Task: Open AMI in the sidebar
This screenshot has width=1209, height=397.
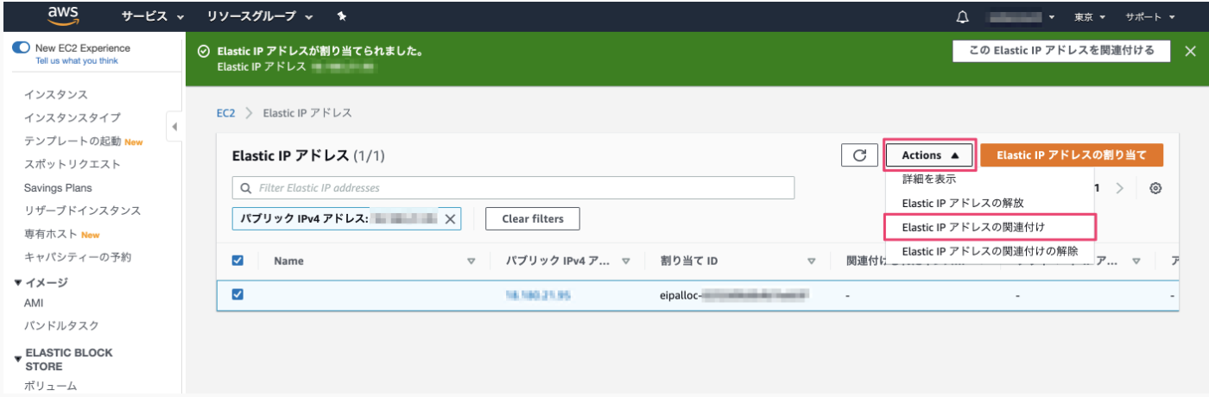Action: point(34,303)
